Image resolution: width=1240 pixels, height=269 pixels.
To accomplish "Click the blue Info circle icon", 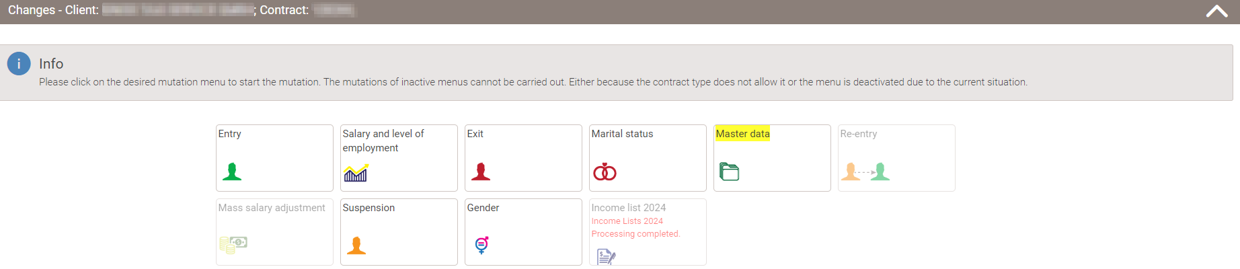I will (19, 64).
